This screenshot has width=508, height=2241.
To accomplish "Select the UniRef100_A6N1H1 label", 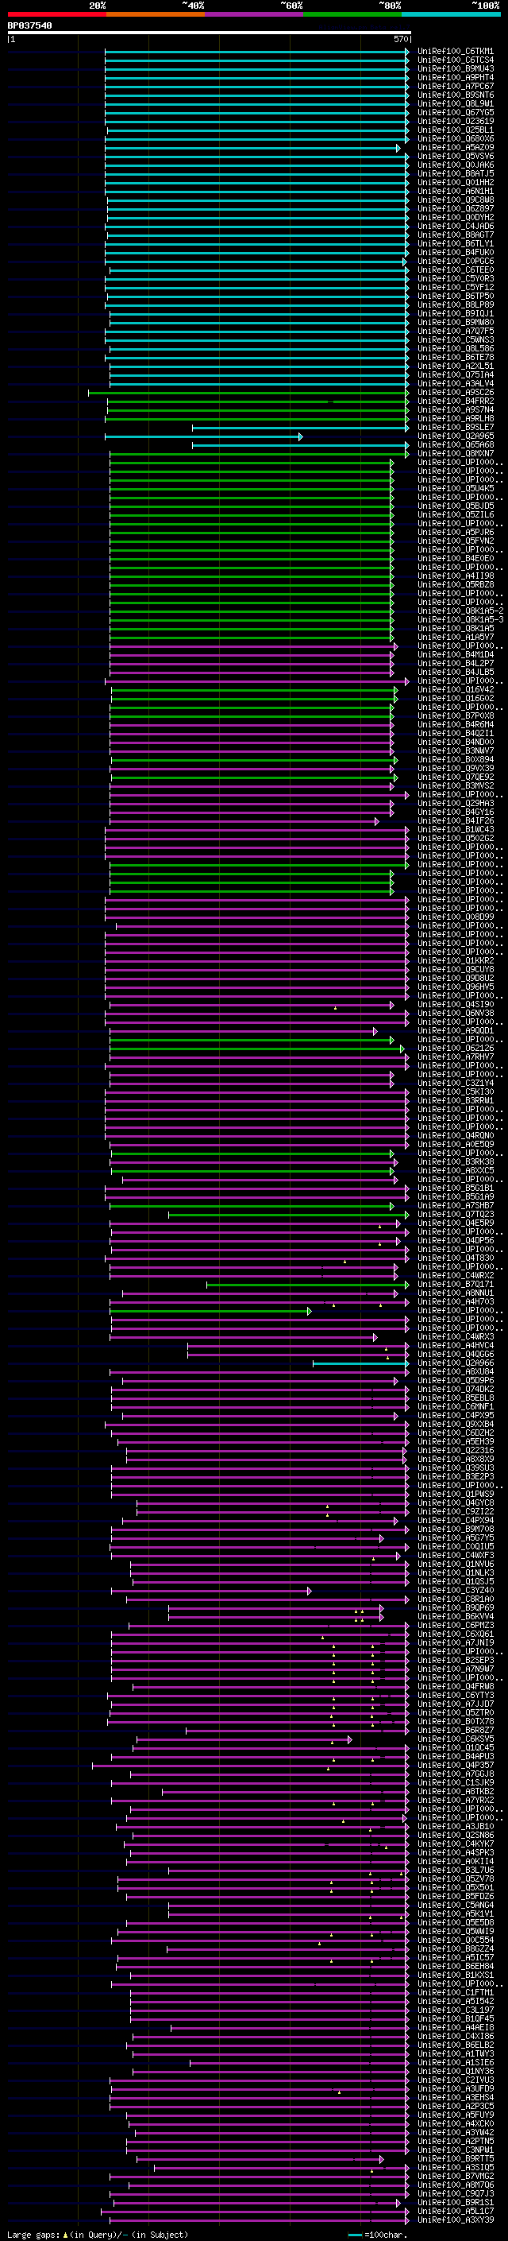I will (456, 192).
